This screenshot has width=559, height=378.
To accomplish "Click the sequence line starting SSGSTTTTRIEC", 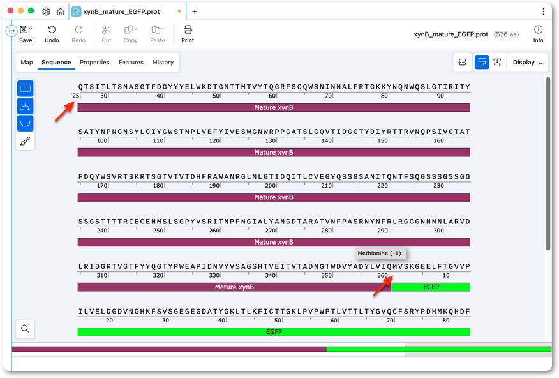I will [x=274, y=222].
